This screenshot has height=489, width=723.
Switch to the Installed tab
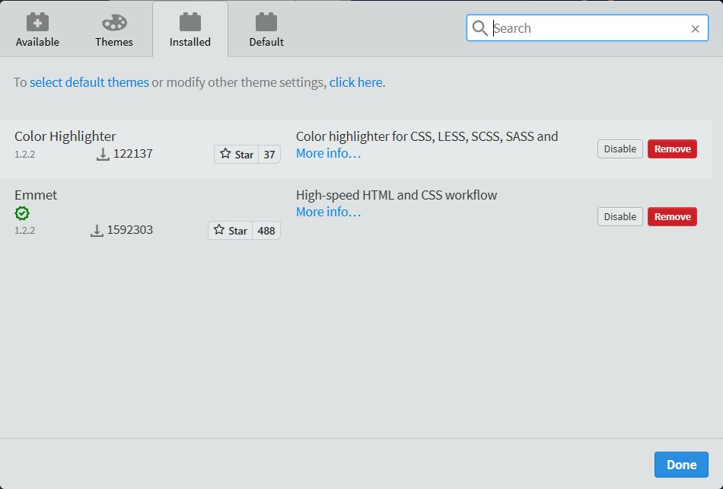coord(190,29)
